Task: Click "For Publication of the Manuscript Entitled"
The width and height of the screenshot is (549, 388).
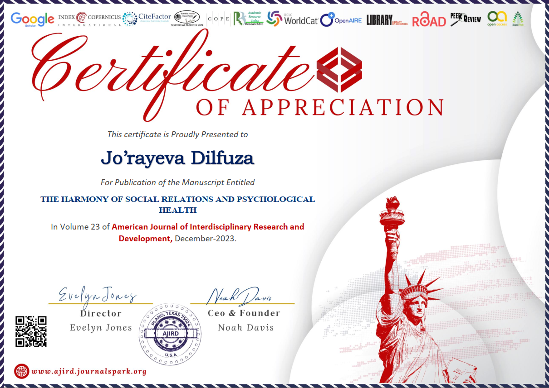Action: coord(177,182)
